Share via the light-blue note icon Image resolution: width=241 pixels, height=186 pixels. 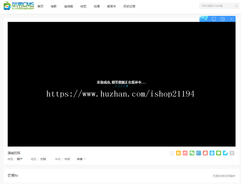coord(225,153)
